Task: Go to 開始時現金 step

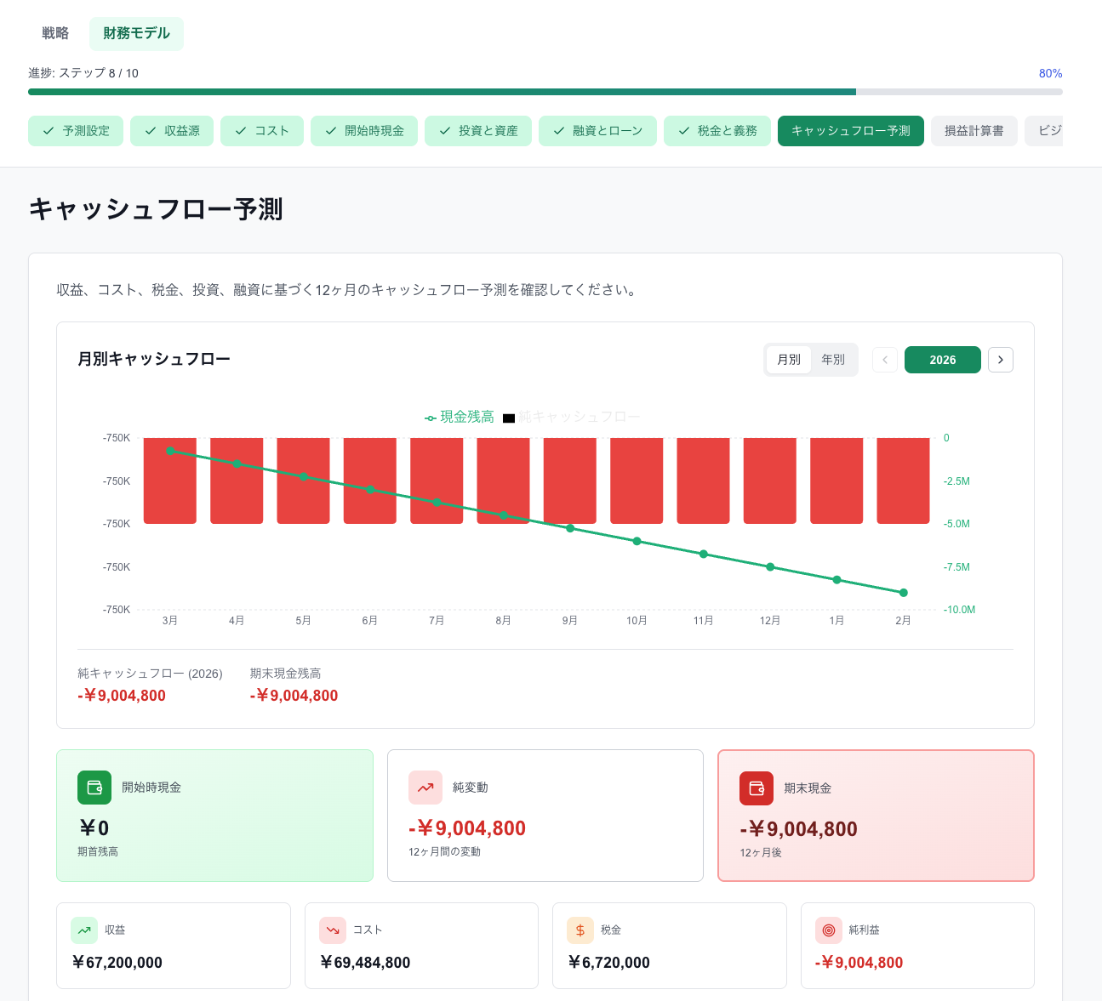Action: 364,131
